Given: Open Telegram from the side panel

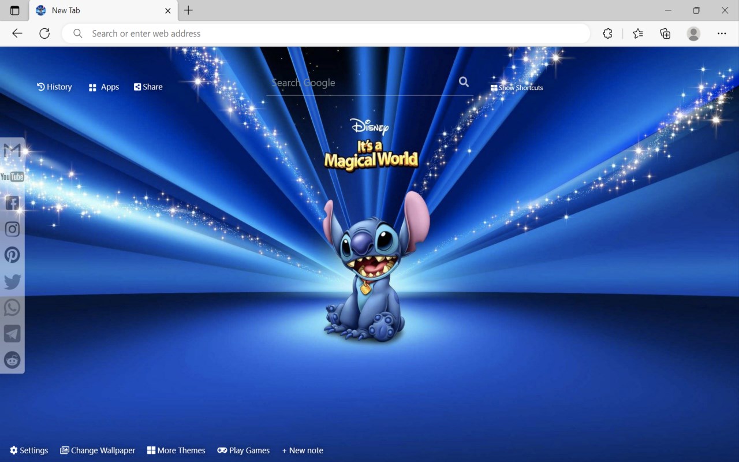Looking at the screenshot, I should tap(12, 333).
